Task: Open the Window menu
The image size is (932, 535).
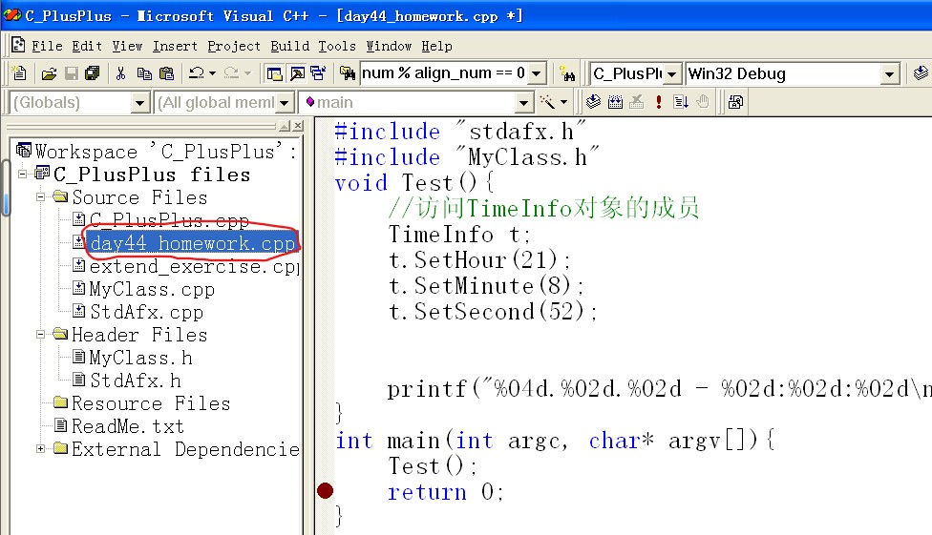Action: point(389,47)
